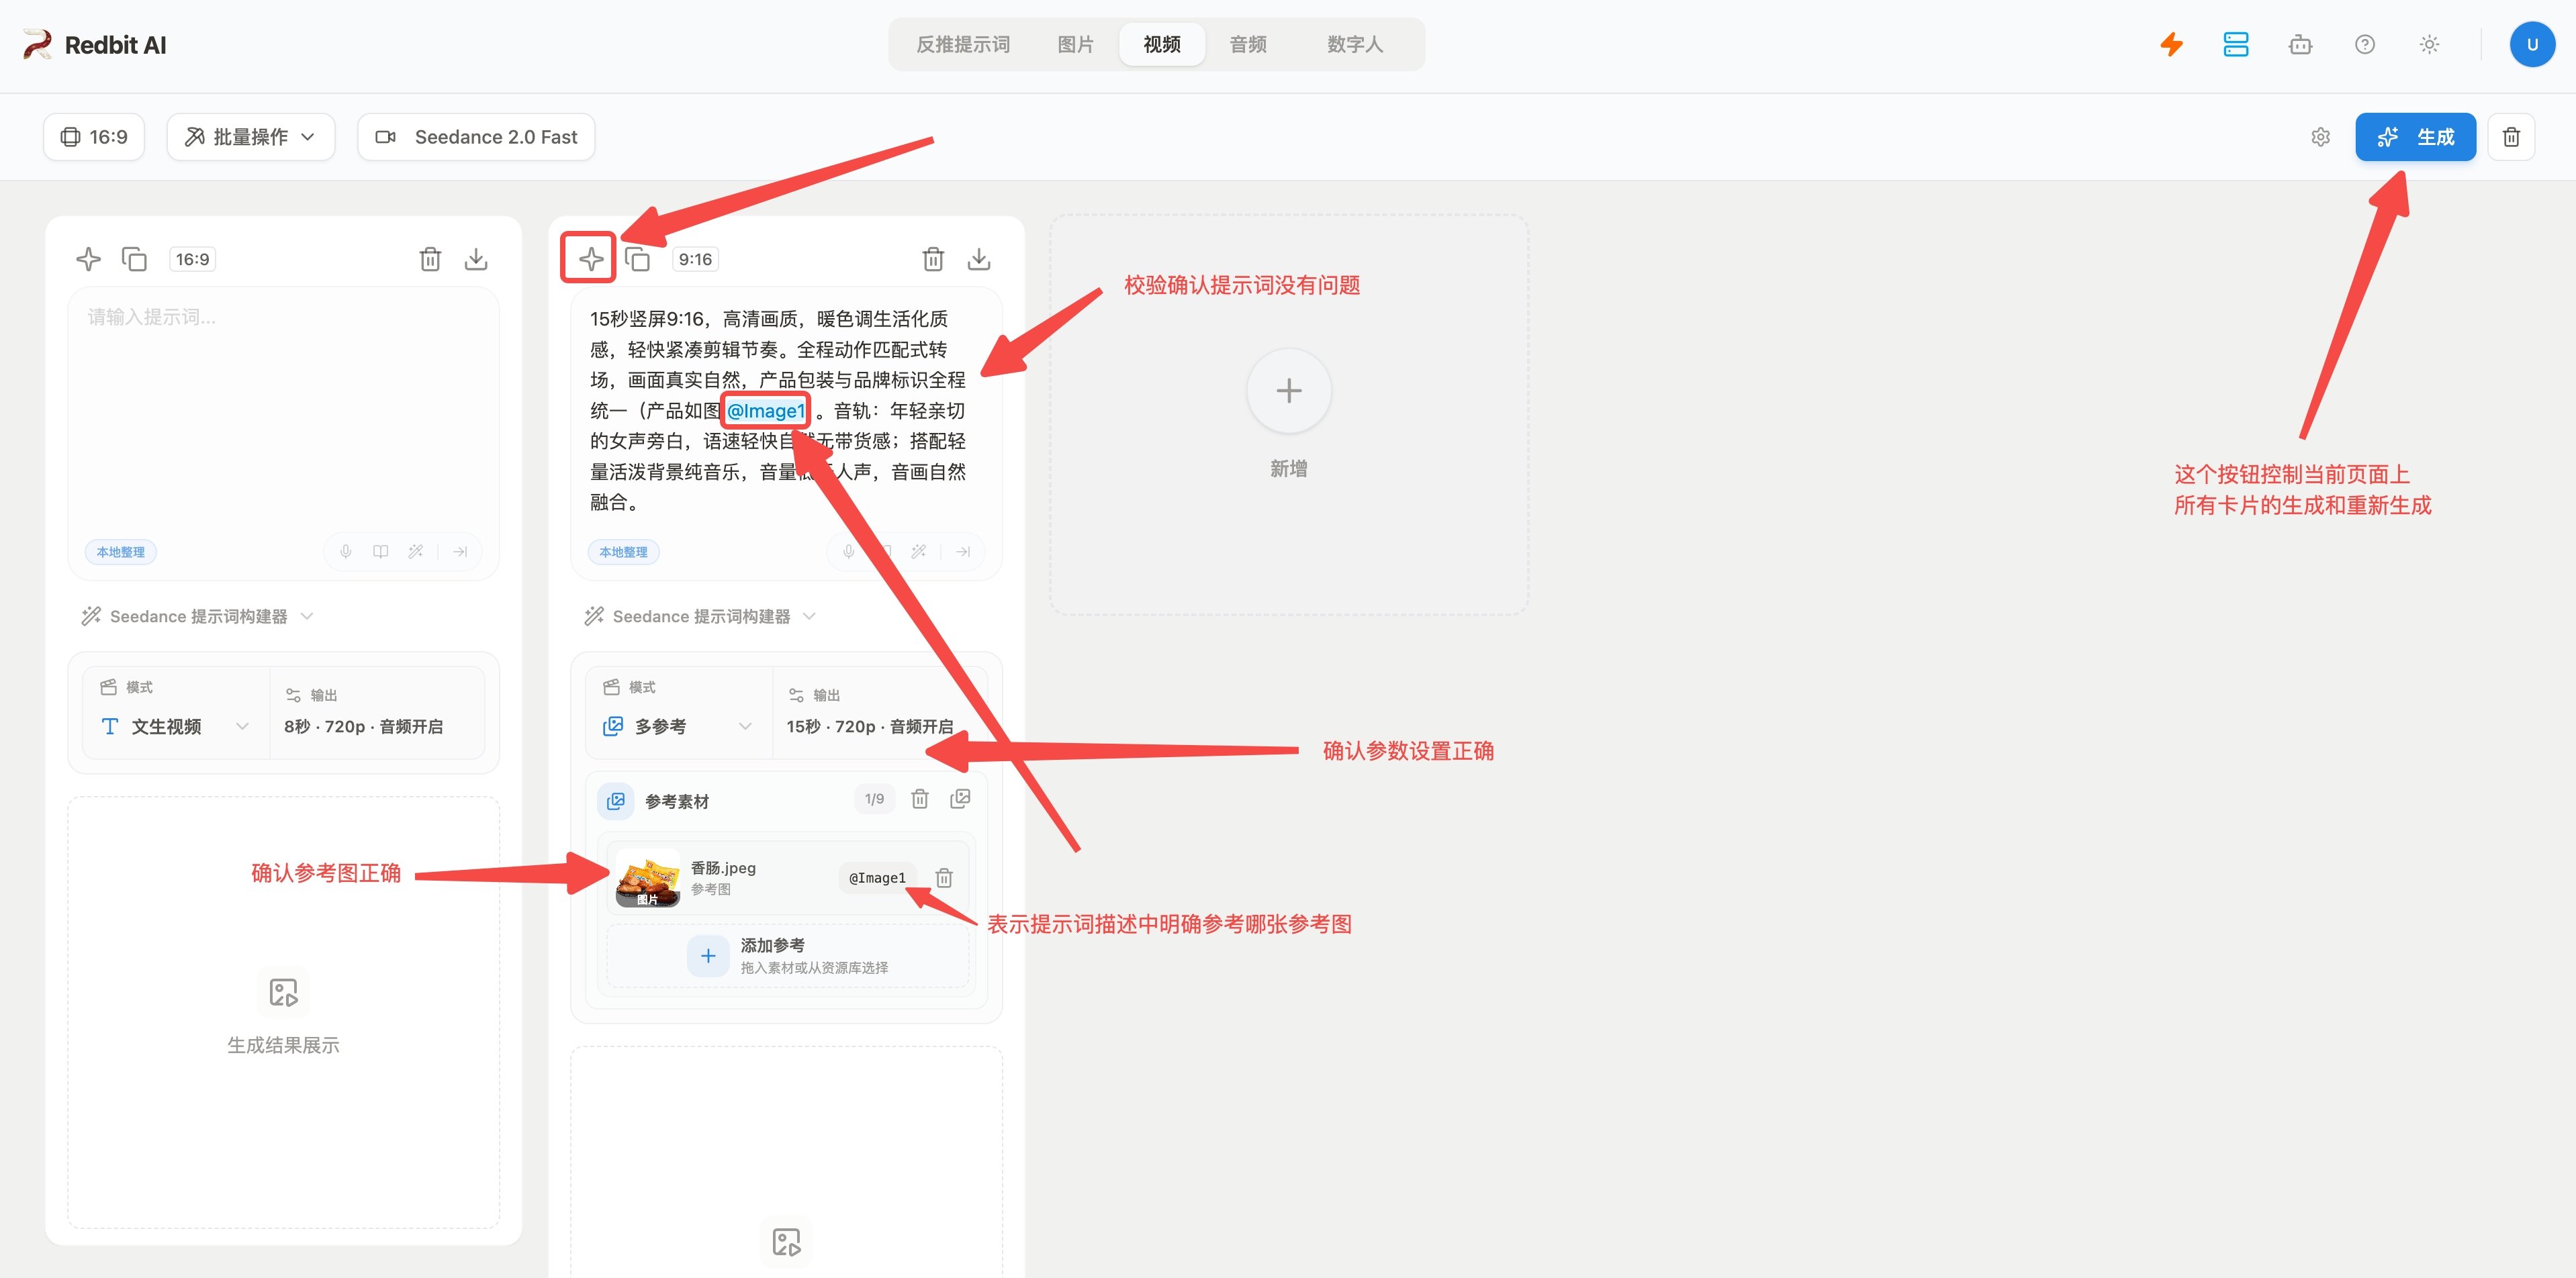2576x1278 pixels.
Task: Duplicate the 16:9 card with copy icon
Action: (x=134, y=259)
